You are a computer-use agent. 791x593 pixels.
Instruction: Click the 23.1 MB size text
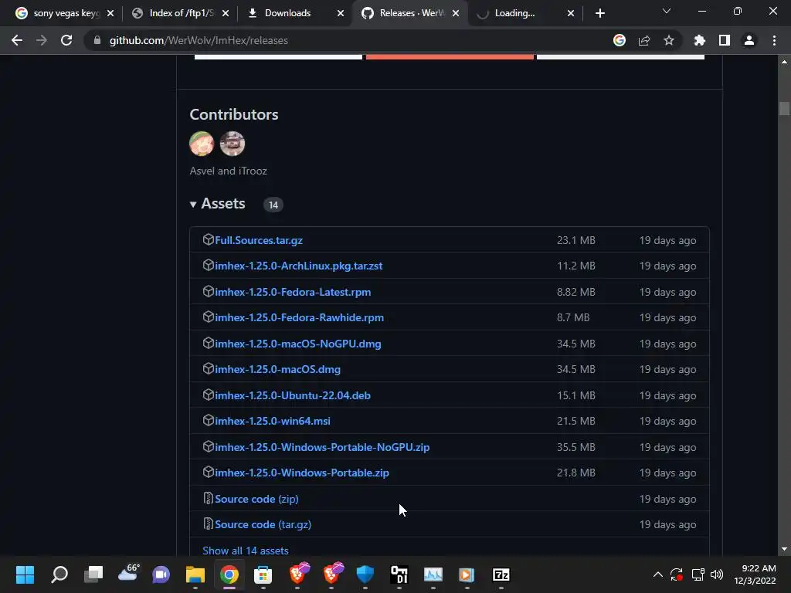pyautogui.click(x=575, y=241)
